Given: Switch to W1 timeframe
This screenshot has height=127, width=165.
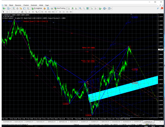Looking at the screenshot, I should [67, 12].
